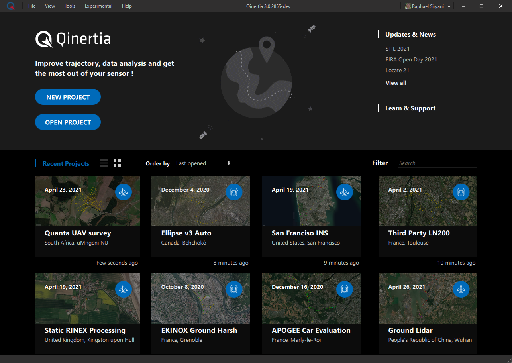Follow the FIRA Open Day 2021 link

pyautogui.click(x=411, y=59)
